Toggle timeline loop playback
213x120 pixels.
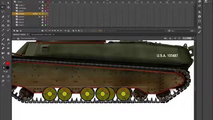pos(69,31)
